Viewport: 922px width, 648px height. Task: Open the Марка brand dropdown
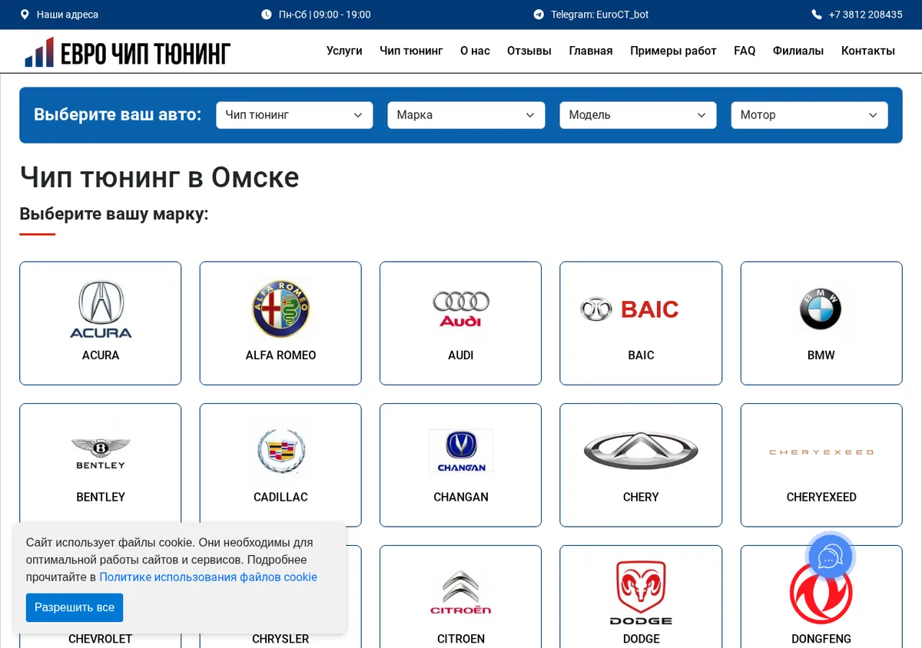point(466,115)
